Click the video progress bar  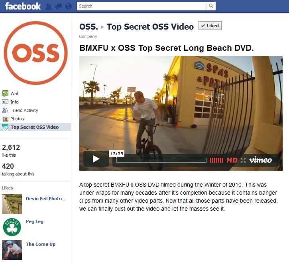click(161, 160)
